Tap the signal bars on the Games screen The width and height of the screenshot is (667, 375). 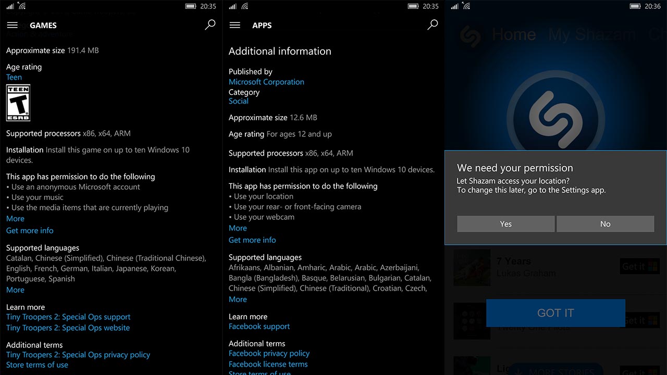coord(10,6)
